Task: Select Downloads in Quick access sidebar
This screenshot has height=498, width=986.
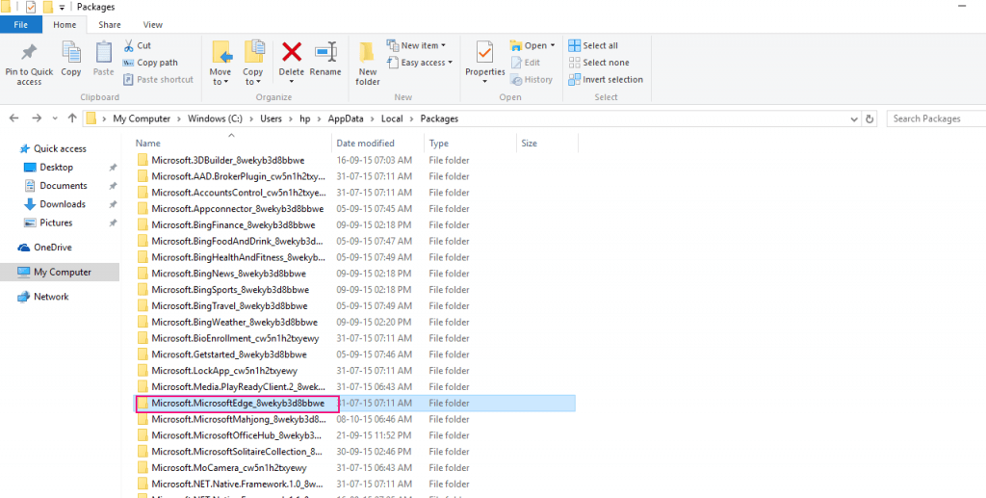Action: [x=63, y=204]
